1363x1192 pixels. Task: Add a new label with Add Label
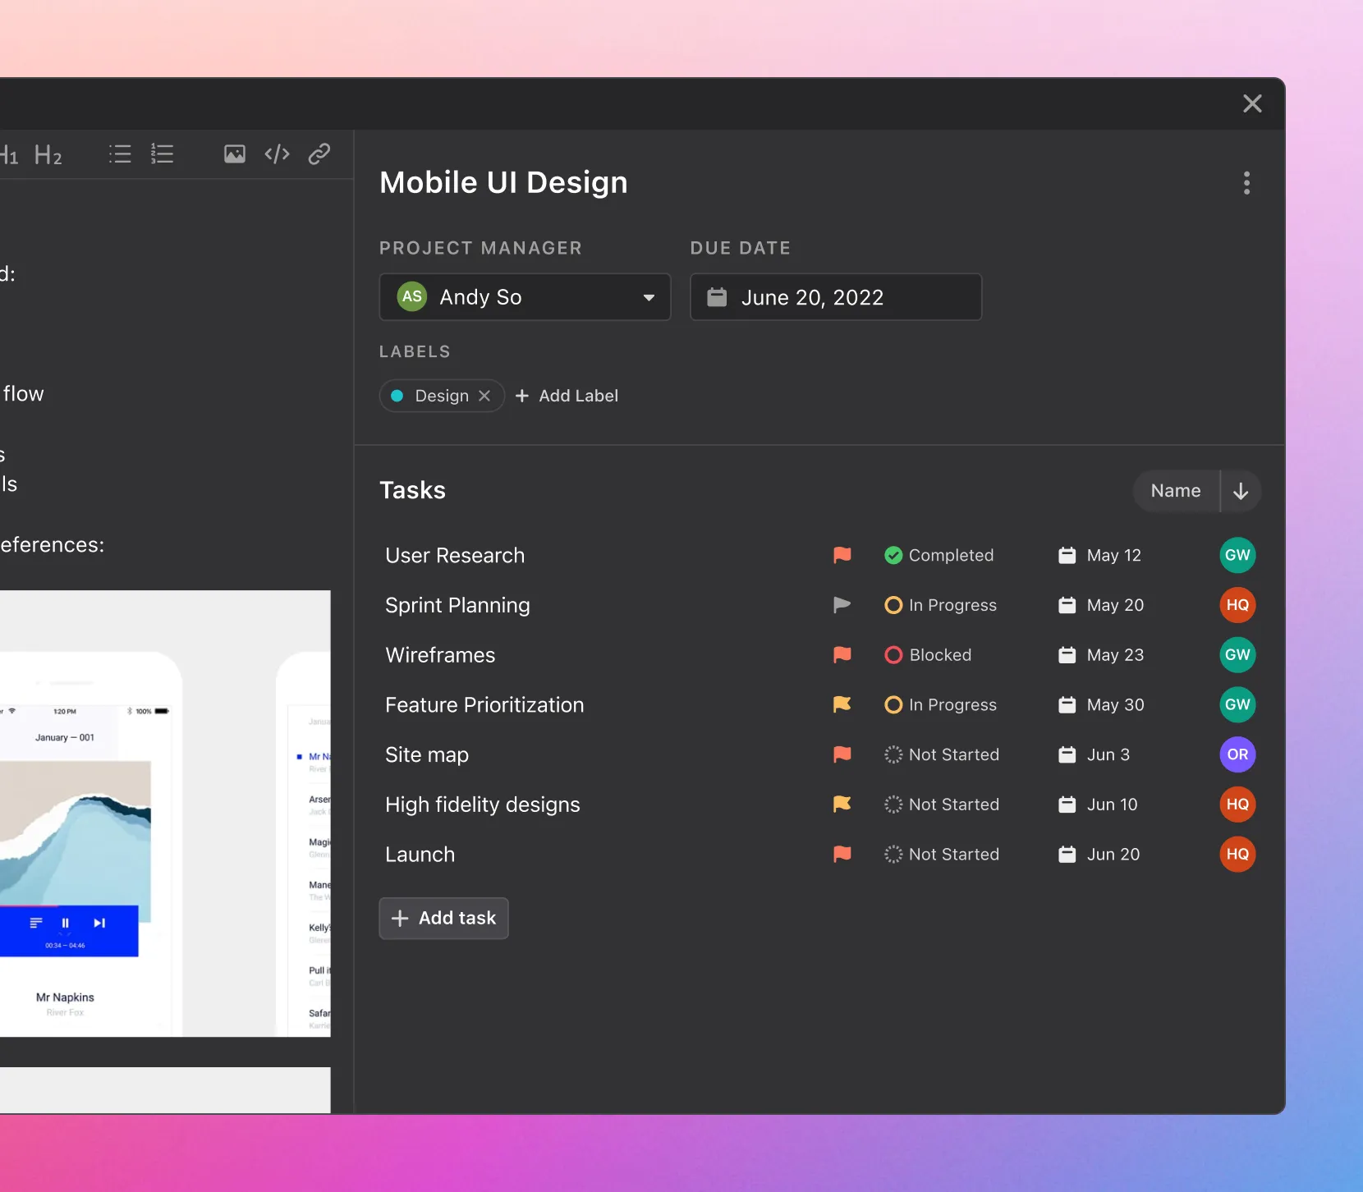tap(567, 396)
